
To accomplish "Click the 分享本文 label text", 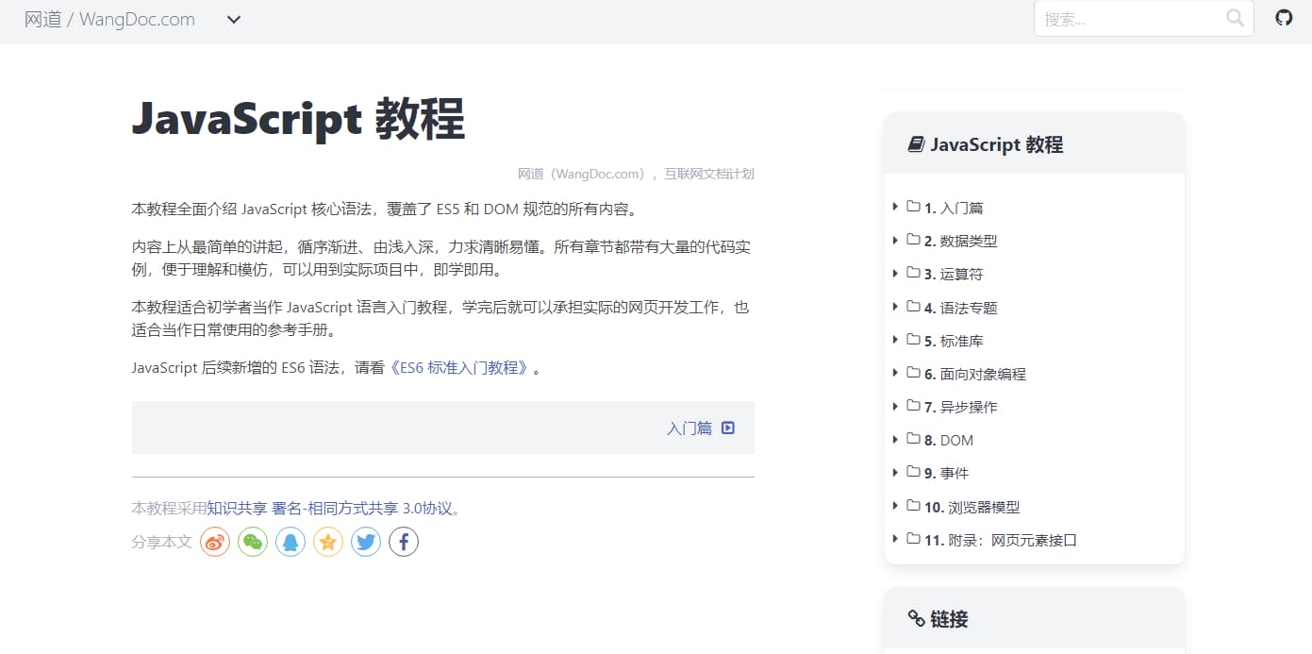I will [162, 542].
